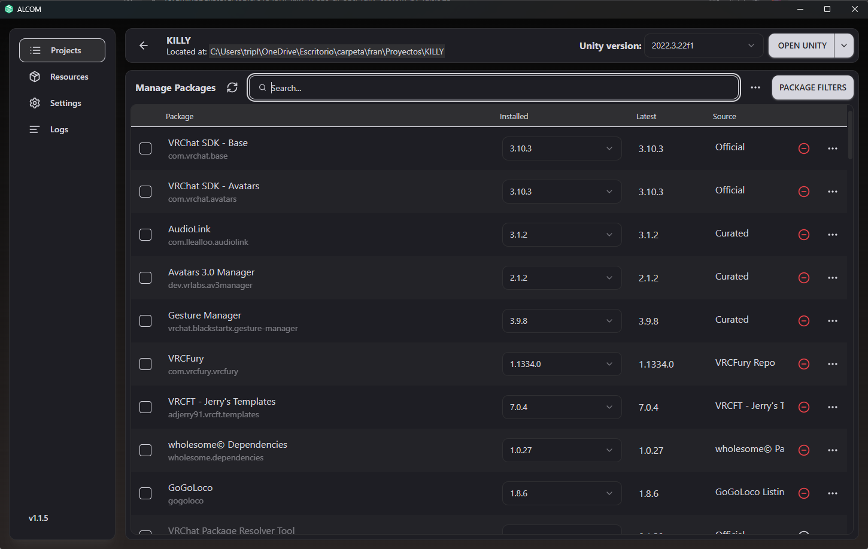Click the Package column header
Screen dimensions: 868x549
tap(180, 117)
